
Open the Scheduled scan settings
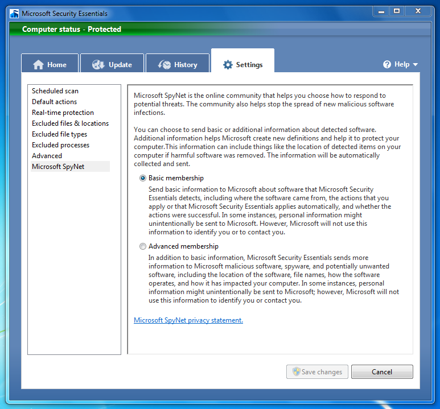(55, 91)
